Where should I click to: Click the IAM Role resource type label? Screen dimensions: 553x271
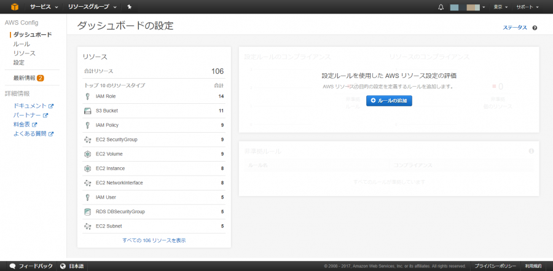[x=106, y=96]
